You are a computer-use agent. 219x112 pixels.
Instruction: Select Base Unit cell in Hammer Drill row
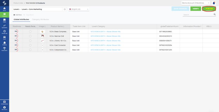click(79, 36)
